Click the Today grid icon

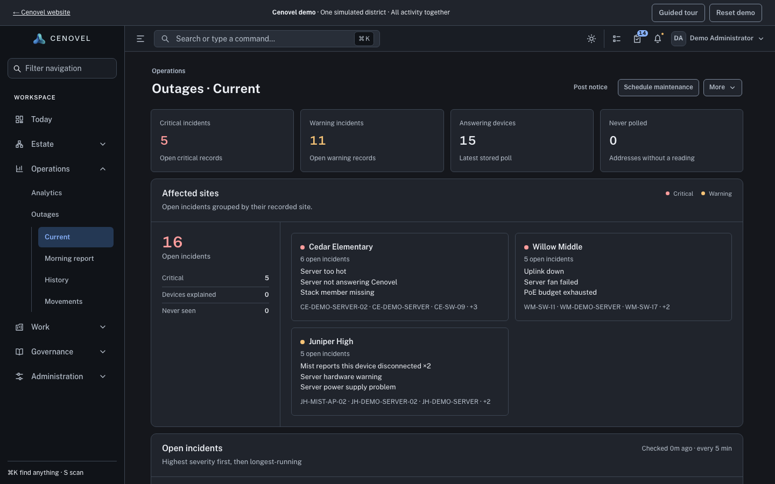[x=19, y=119]
